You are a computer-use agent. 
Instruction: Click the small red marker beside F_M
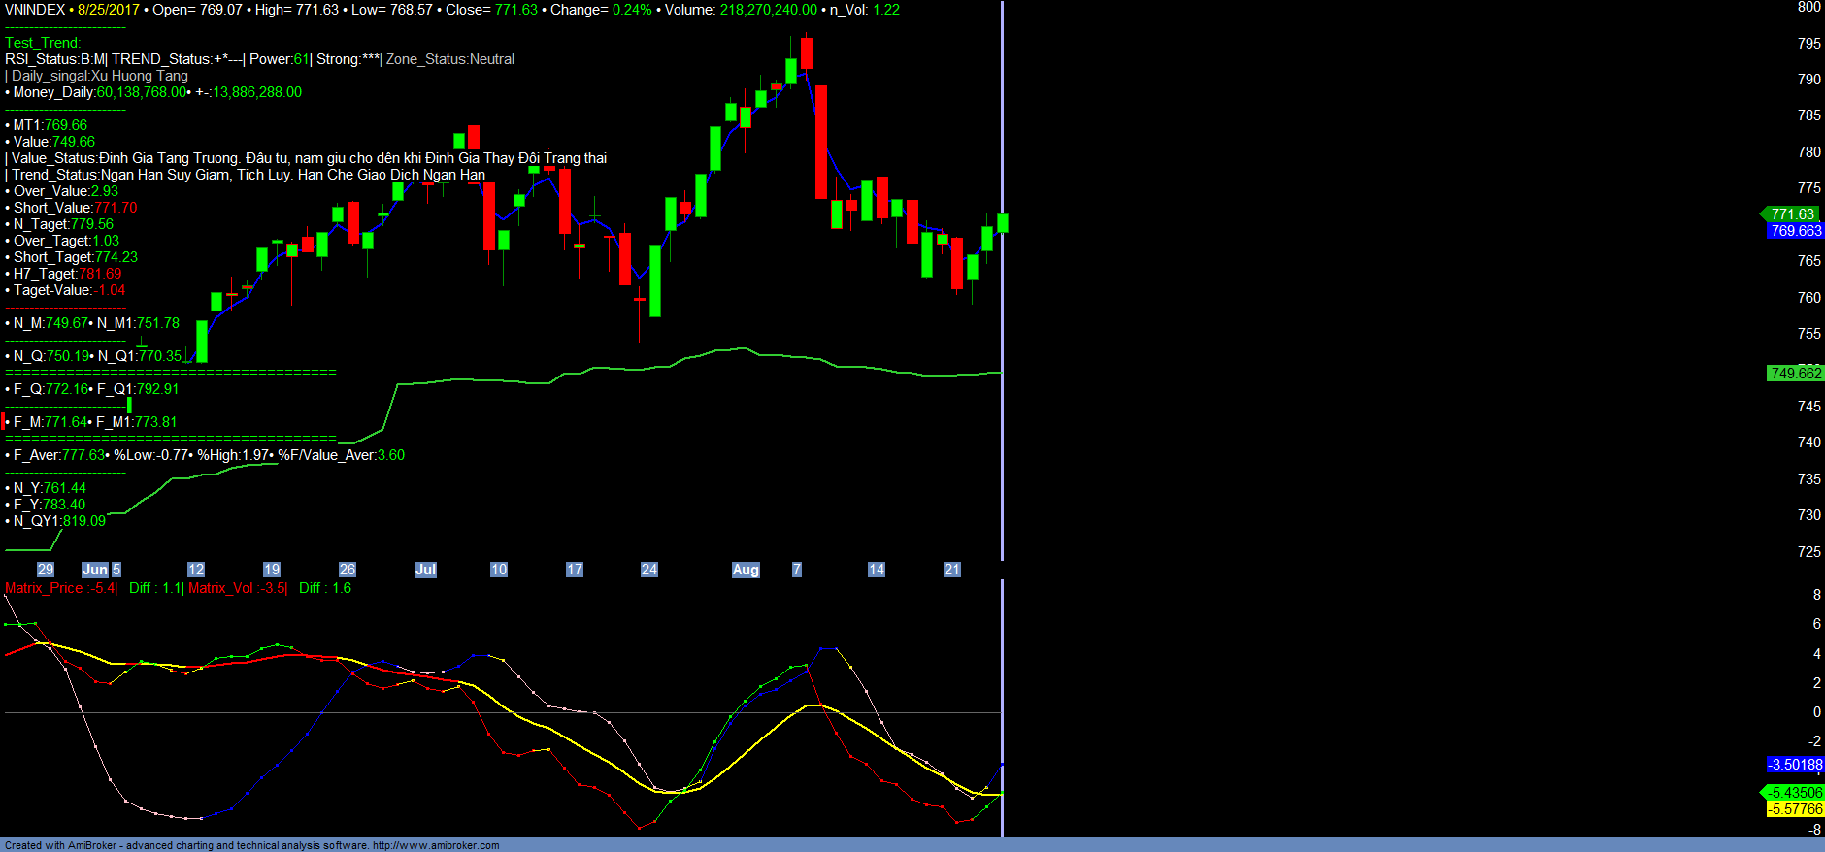click(4, 421)
